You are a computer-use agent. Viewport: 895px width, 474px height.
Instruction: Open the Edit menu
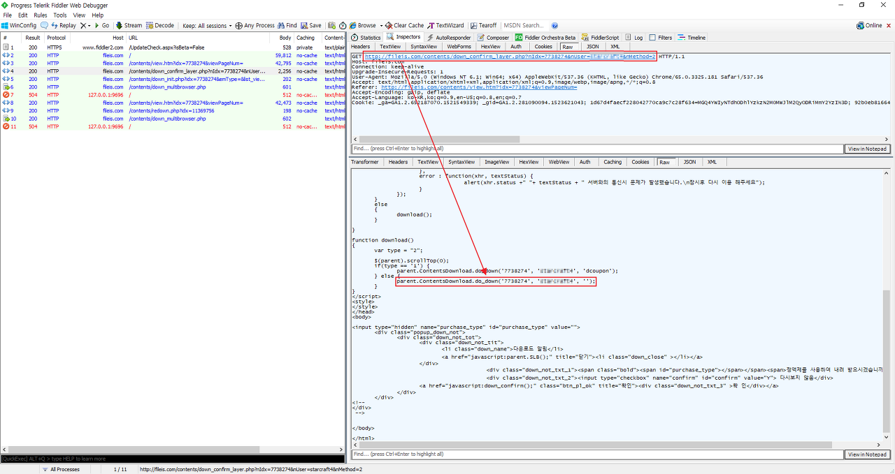pos(23,15)
